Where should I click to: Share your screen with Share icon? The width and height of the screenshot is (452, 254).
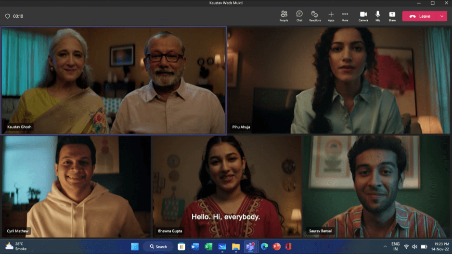tap(392, 16)
